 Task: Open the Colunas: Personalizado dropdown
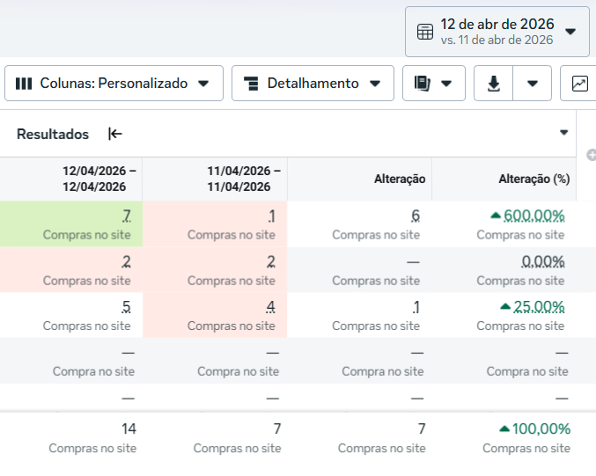pyautogui.click(x=114, y=84)
